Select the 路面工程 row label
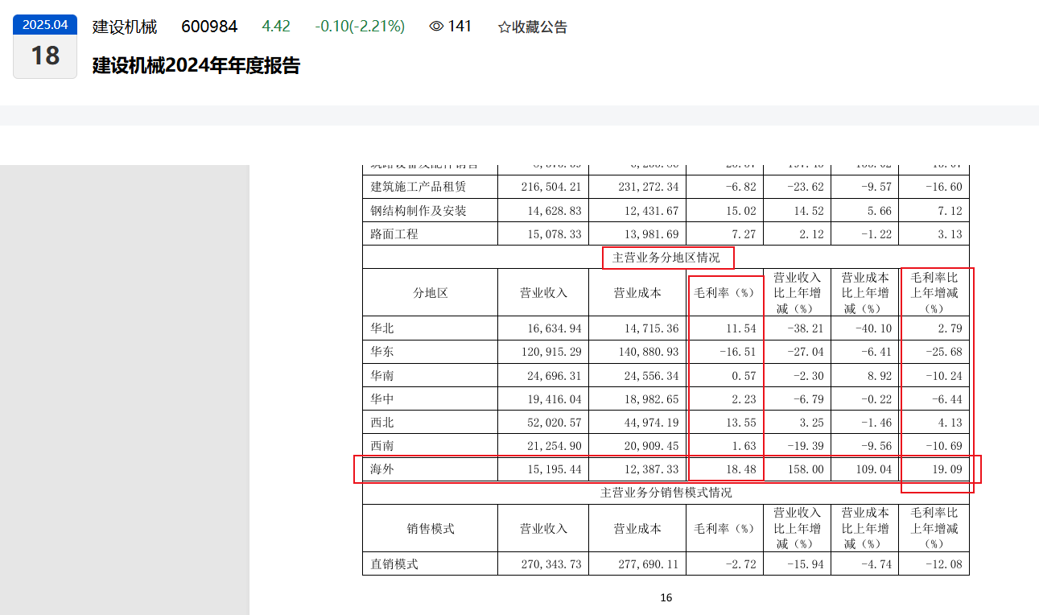Screen dimensions: 1039x615 (x=394, y=234)
